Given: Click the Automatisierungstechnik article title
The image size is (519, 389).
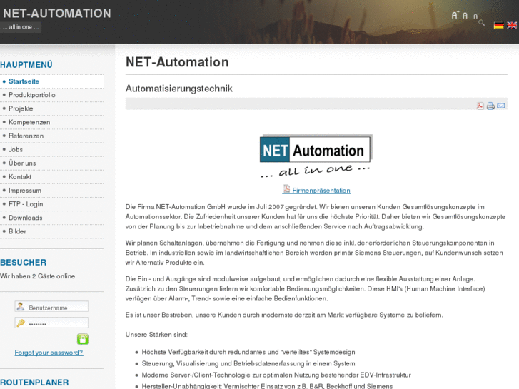Looking at the screenshot, I should tap(178, 89).
